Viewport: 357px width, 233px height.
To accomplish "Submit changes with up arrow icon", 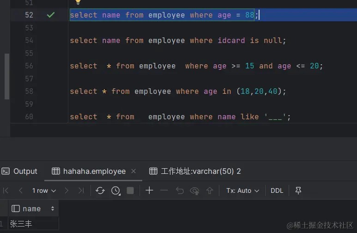I will [210, 190].
